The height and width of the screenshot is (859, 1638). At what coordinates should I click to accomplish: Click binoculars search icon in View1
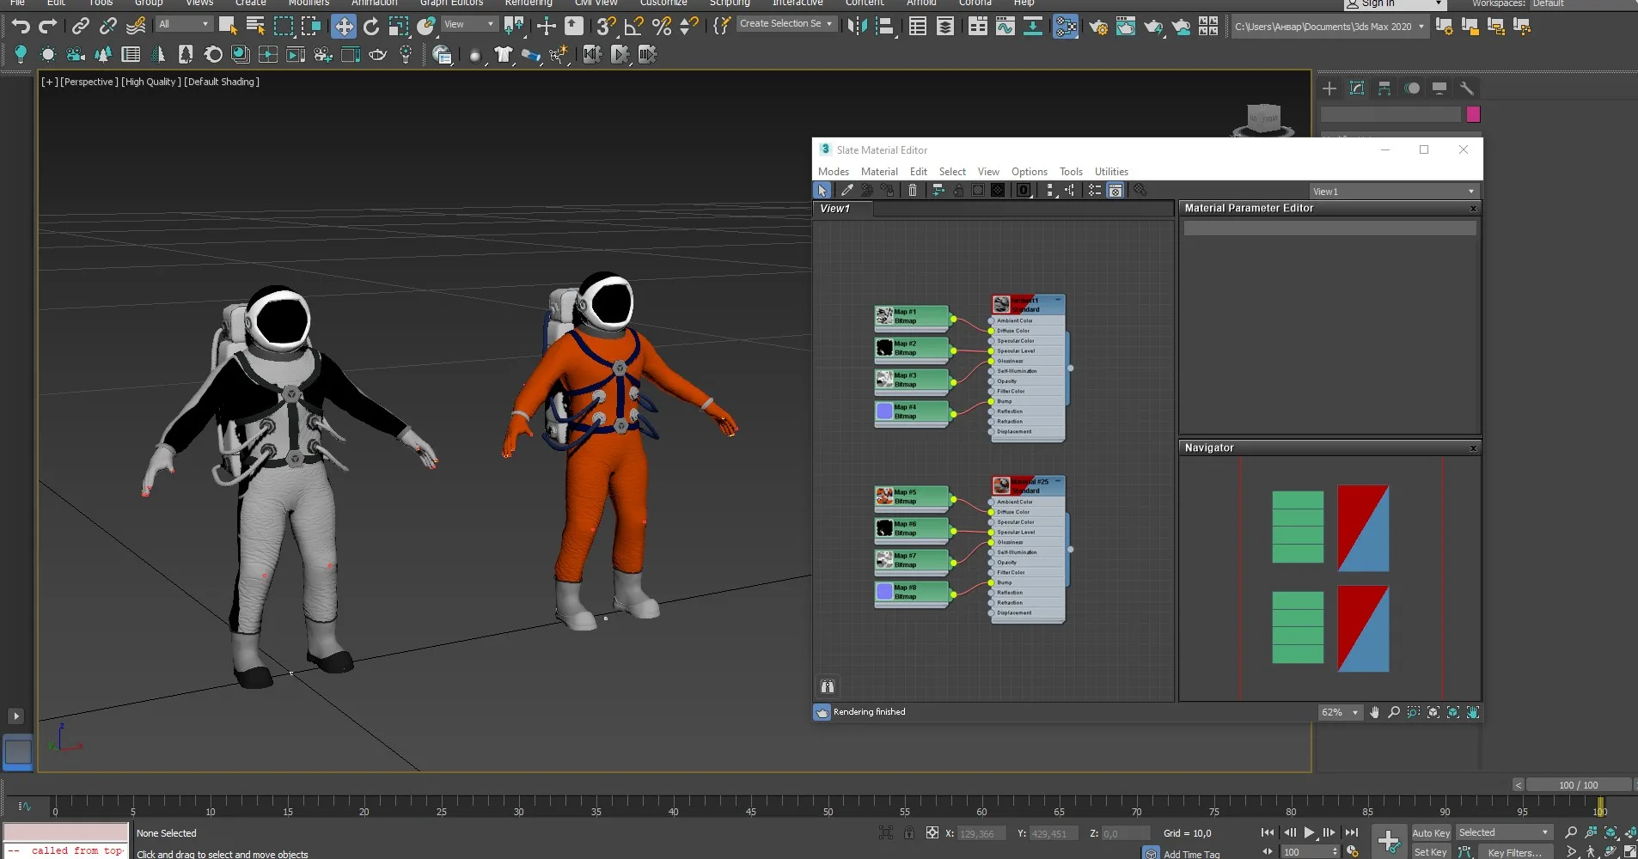(828, 686)
